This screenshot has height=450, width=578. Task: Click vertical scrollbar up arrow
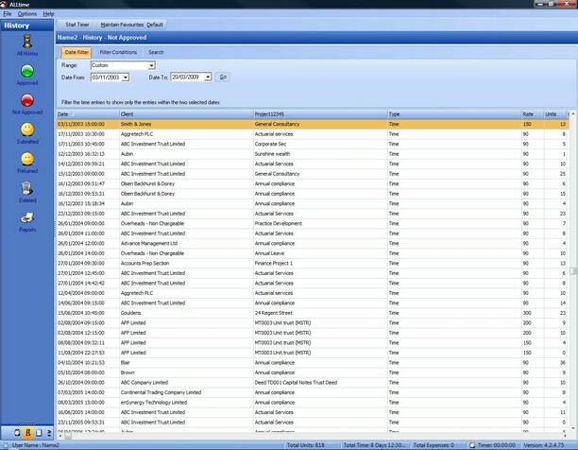tap(573, 114)
